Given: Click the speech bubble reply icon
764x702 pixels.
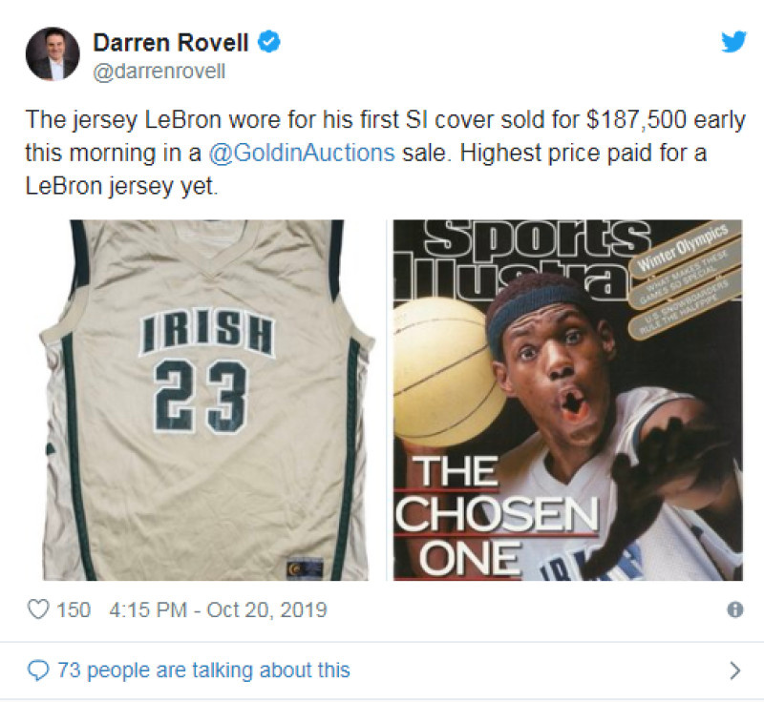Looking at the screenshot, I should [38, 671].
